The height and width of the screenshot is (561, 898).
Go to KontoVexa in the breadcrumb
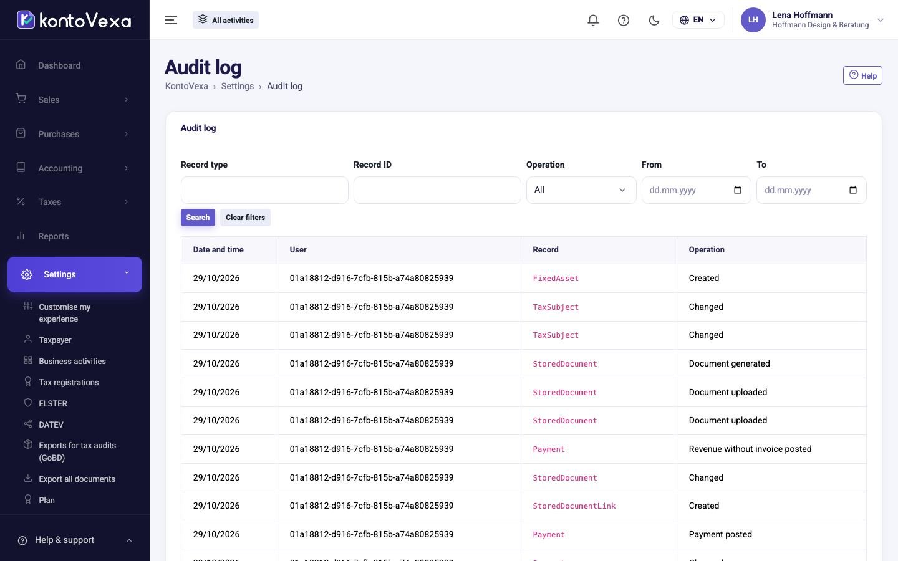click(186, 86)
